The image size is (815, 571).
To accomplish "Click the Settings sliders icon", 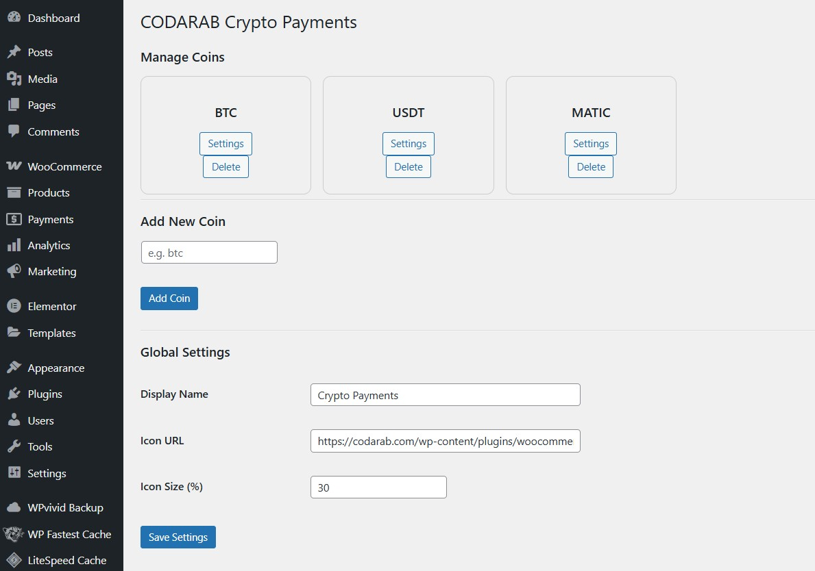I will [14, 472].
